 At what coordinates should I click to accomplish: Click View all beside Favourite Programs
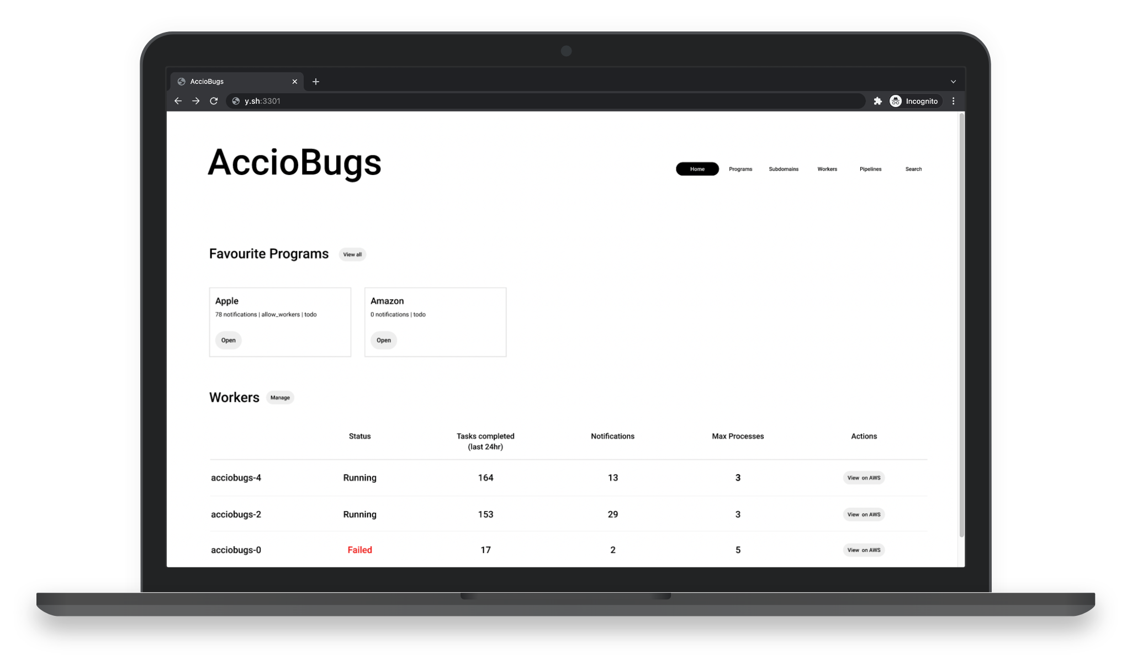pyautogui.click(x=352, y=254)
